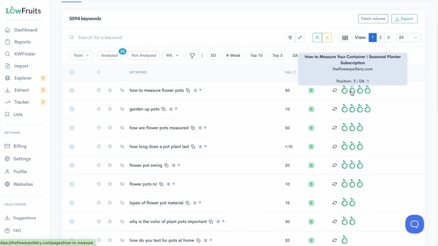Open external link arrow for 'flower pot swing'

(179, 165)
